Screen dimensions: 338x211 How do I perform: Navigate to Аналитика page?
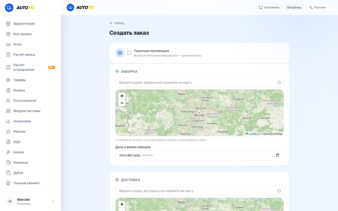pyautogui.click(x=30, y=121)
